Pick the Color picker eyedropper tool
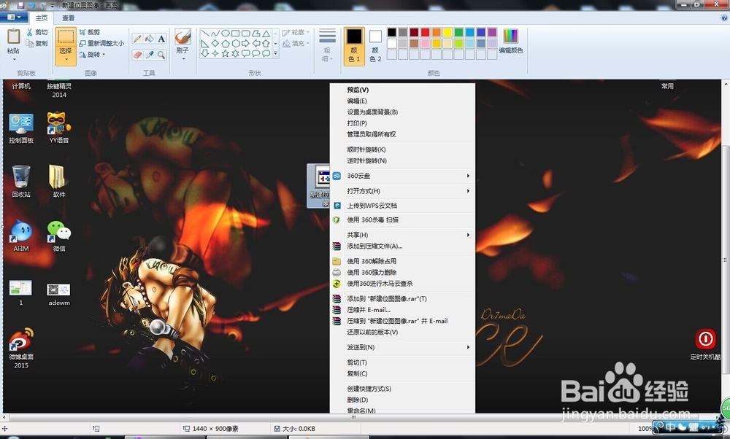Image resolution: width=730 pixels, height=439 pixels. point(150,55)
